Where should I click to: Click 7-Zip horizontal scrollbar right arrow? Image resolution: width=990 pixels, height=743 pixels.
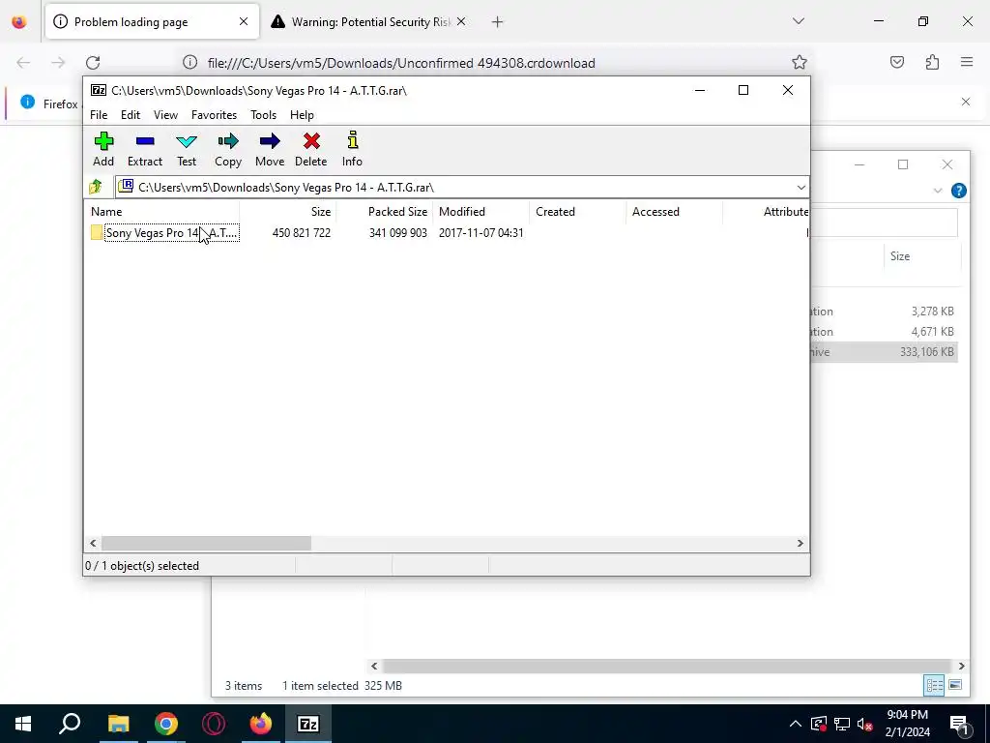[x=800, y=544]
